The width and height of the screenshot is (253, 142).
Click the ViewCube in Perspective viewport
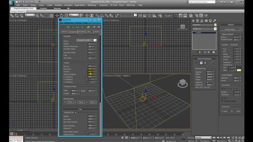pyautogui.click(x=183, y=84)
